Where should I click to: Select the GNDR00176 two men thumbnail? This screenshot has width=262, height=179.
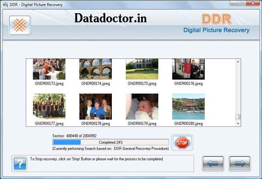click(x=188, y=69)
